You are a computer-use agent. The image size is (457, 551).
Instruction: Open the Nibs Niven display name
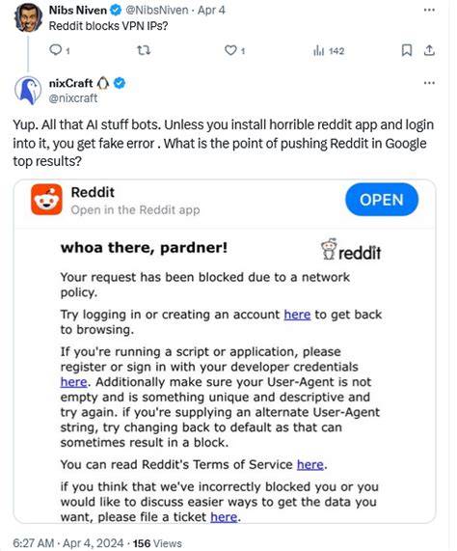click(77, 10)
